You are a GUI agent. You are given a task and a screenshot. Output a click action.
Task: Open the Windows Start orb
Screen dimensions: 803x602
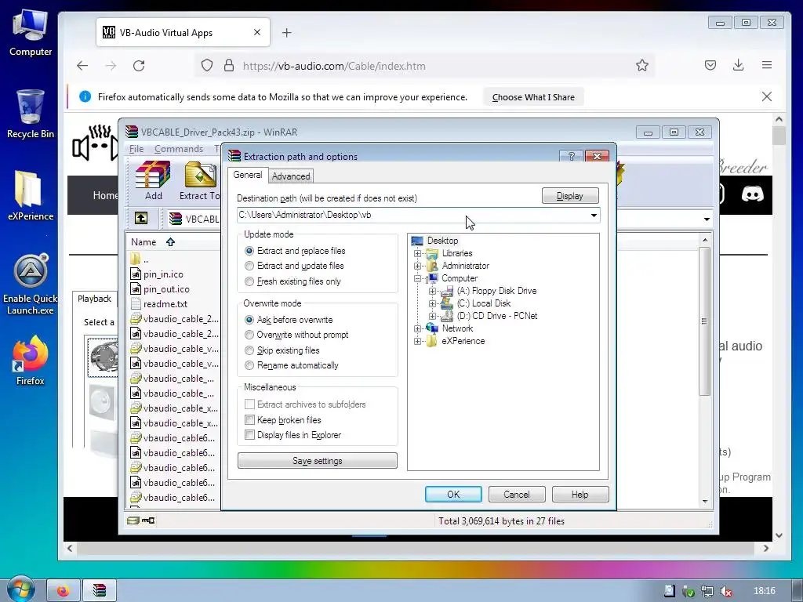tap(20, 589)
